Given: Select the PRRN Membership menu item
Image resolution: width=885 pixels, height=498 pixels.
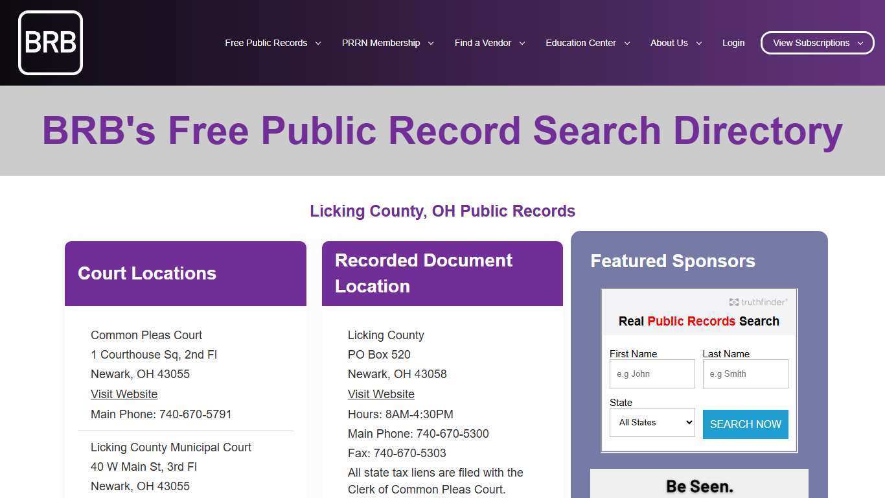Looking at the screenshot, I should (x=380, y=43).
